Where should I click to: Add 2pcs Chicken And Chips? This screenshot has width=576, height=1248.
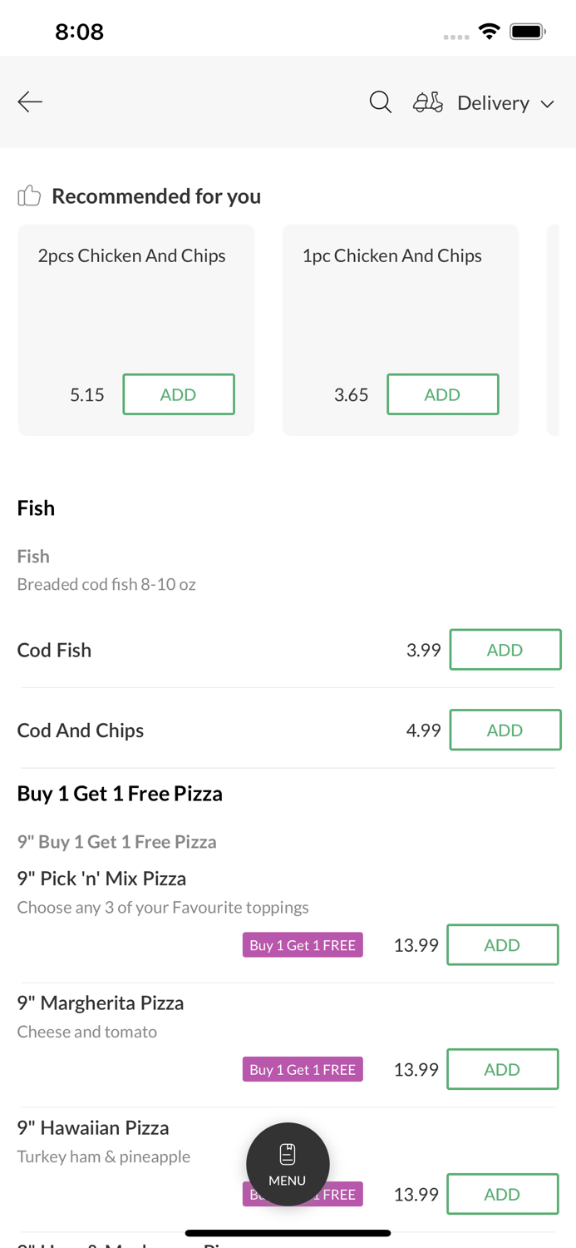[179, 394]
